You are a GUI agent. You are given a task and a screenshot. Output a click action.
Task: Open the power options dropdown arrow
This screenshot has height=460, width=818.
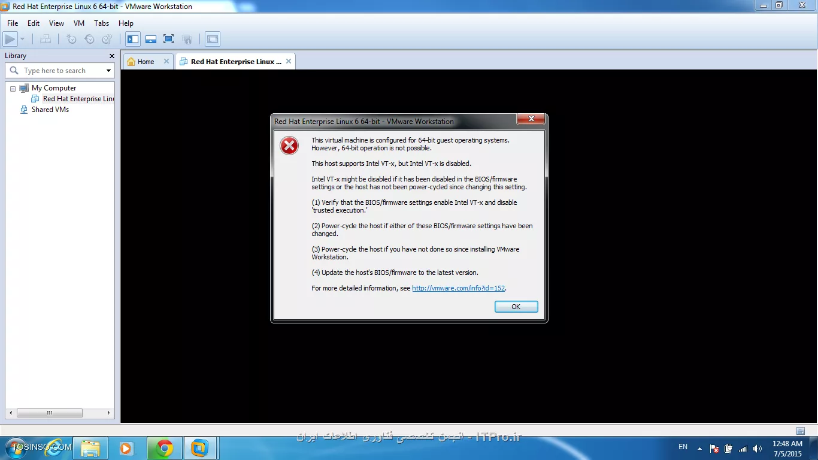(22, 40)
